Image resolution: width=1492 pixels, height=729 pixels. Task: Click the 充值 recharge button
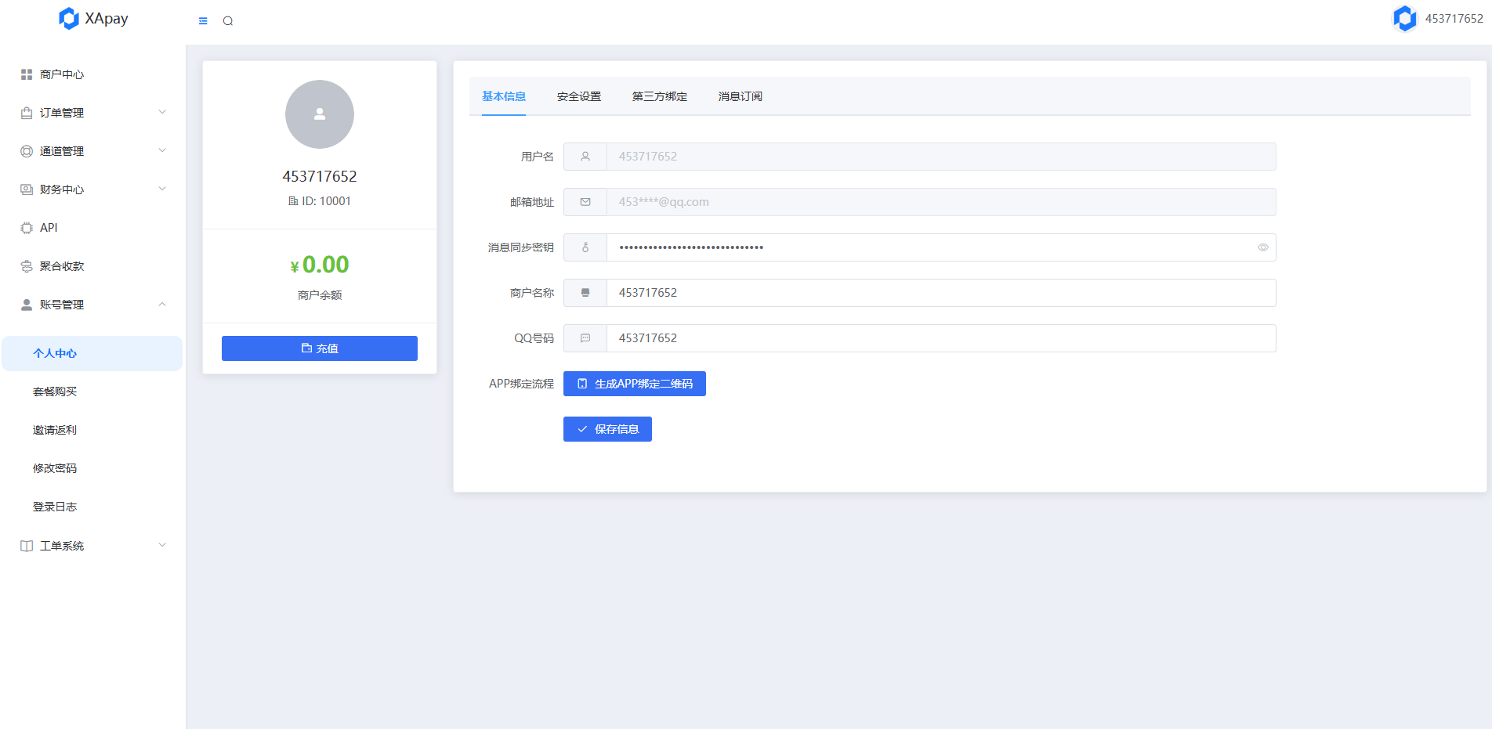[319, 348]
